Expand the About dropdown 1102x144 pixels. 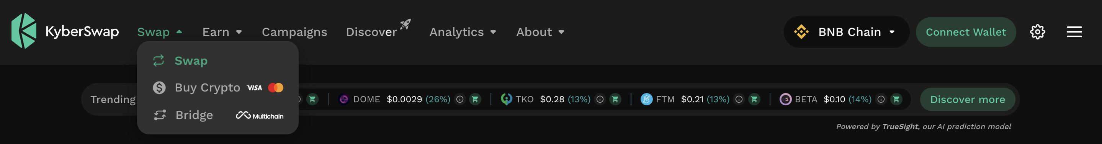[x=540, y=32]
